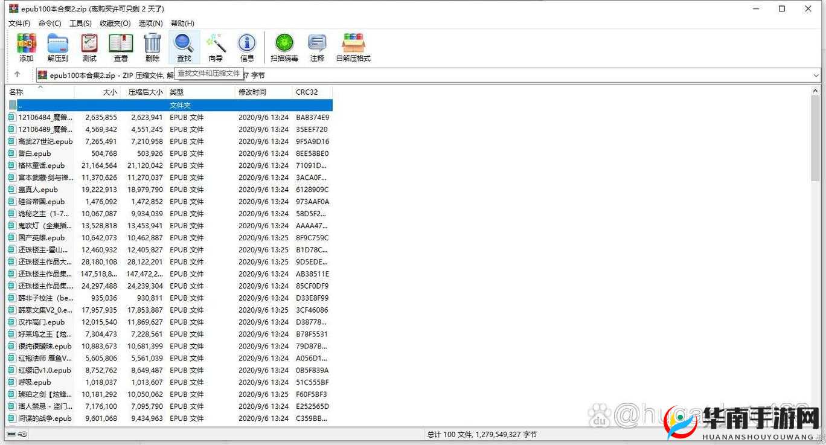Click the 自解压格式 (SFX) icon

(353, 48)
